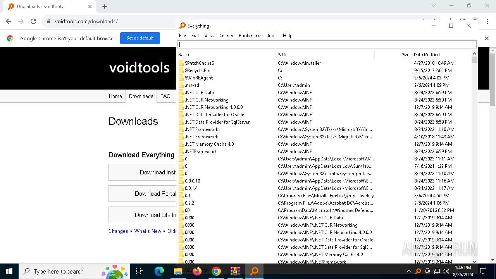Click the Chrome address bar URL
Image resolution: width=496 pixels, height=279 pixels.
click(x=86, y=21)
